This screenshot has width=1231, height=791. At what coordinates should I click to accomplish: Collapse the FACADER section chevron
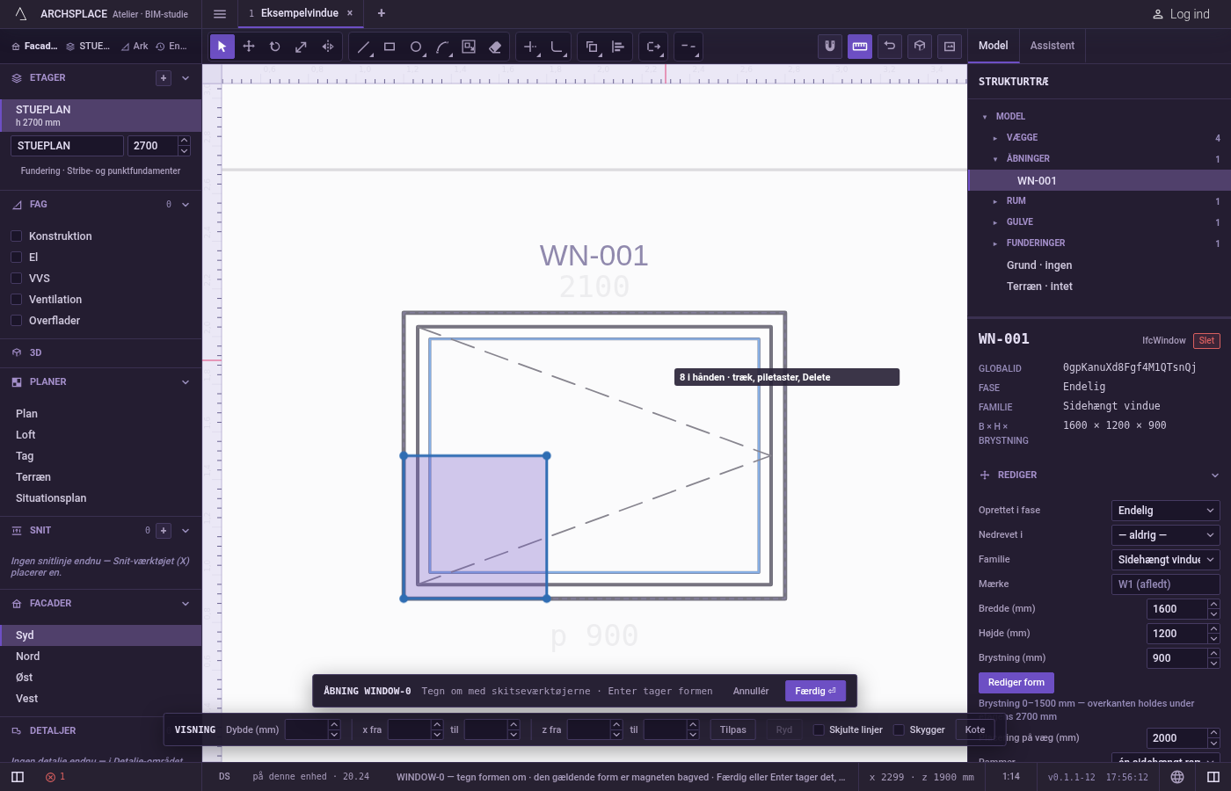tap(186, 604)
